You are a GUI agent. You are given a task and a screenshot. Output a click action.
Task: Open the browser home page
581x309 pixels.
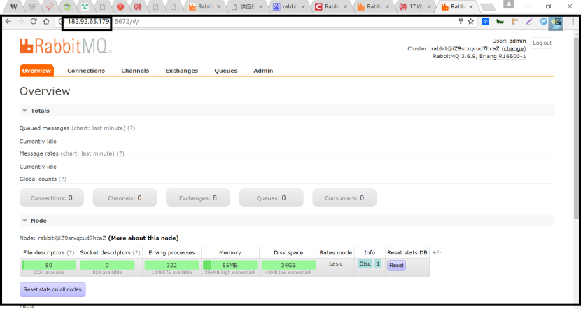pos(46,22)
